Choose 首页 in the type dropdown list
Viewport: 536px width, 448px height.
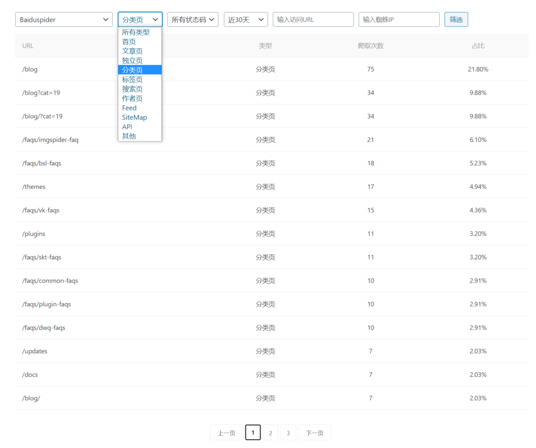pyautogui.click(x=129, y=41)
